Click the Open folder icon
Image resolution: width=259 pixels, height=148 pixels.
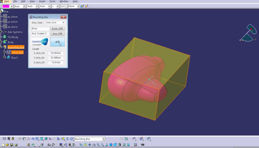(x=7, y=145)
